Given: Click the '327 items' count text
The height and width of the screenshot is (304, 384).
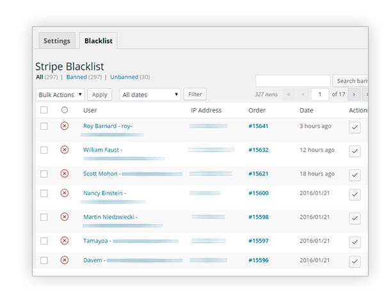Looking at the screenshot, I should 266,94.
